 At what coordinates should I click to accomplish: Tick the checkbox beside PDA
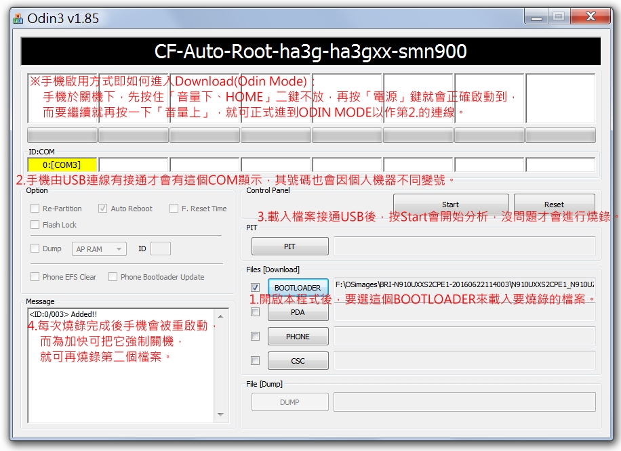pyautogui.click(x=256, y=312)
